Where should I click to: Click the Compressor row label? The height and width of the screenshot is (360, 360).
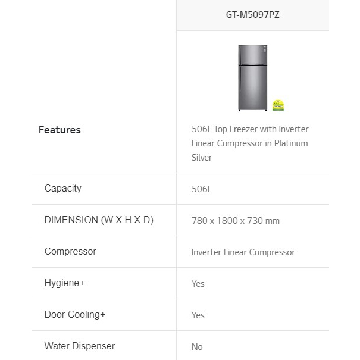[70, 252]
